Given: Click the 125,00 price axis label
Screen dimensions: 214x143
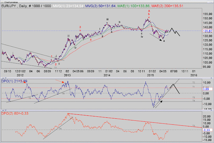Looking at the screenshot, I should point(208,40).
